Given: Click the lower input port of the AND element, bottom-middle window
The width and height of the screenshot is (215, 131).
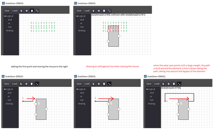Looking at the screenshot, I should pos(108,114).
